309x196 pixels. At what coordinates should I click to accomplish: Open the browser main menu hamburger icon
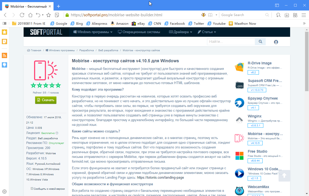[x=304, y=15]
